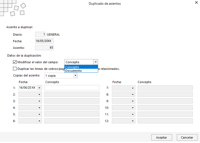
Task: Collapse the Concepto field combo arrow
Action: [96, 62]
